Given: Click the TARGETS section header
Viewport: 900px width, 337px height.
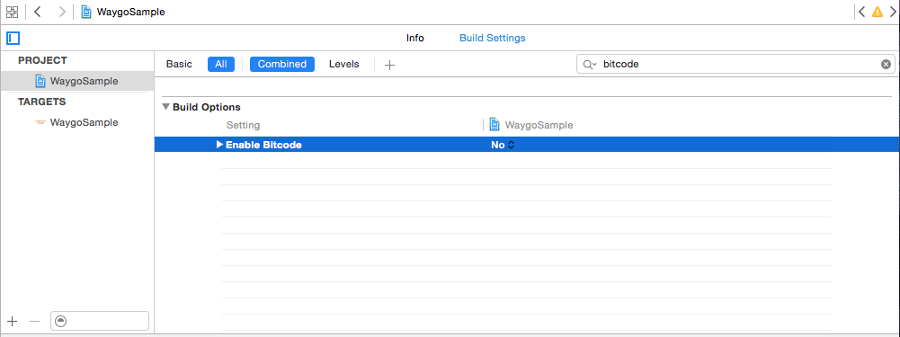Looking at the screenshot, I should [x=42, y=102].
